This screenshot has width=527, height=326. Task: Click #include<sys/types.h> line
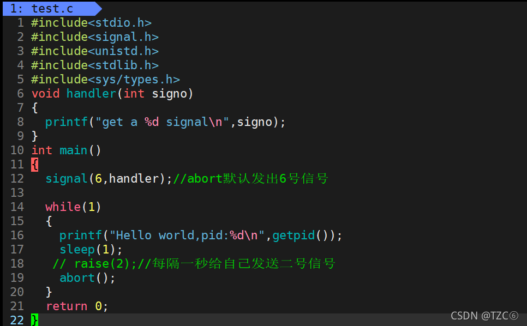pos(105,80)
